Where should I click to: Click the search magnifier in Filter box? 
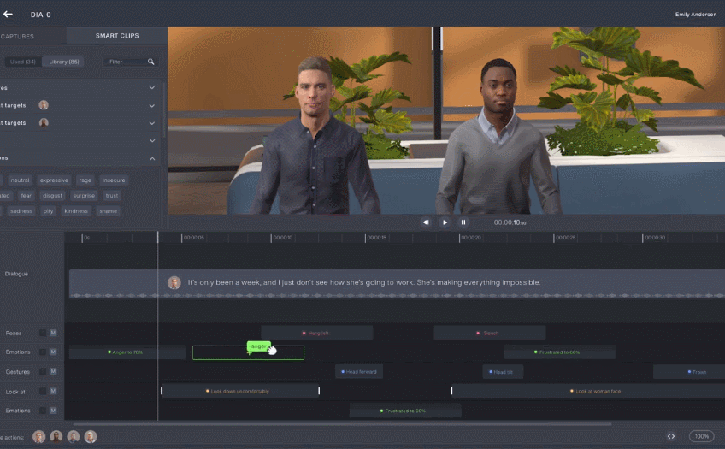151,62
